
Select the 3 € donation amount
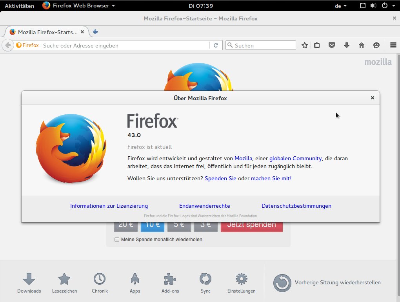coord(205,227)
